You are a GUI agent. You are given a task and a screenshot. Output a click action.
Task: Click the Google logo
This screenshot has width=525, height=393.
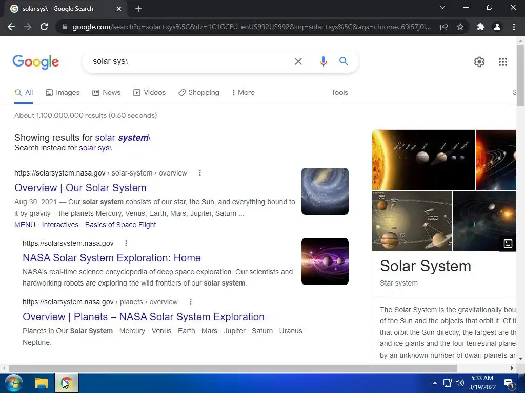point(35,62)
